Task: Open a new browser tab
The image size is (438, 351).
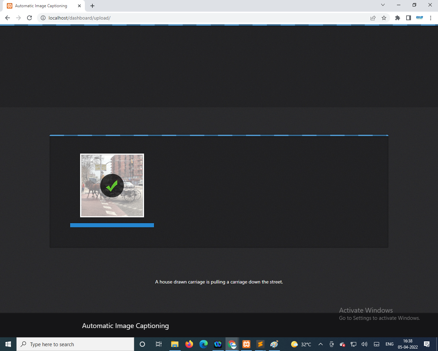Action: tap(92, 6)
